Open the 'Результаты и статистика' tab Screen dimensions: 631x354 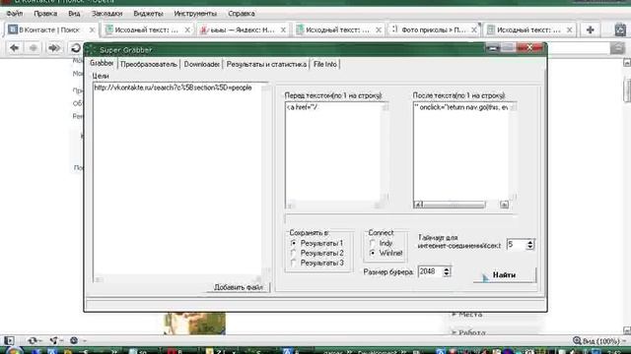(266, 64)
